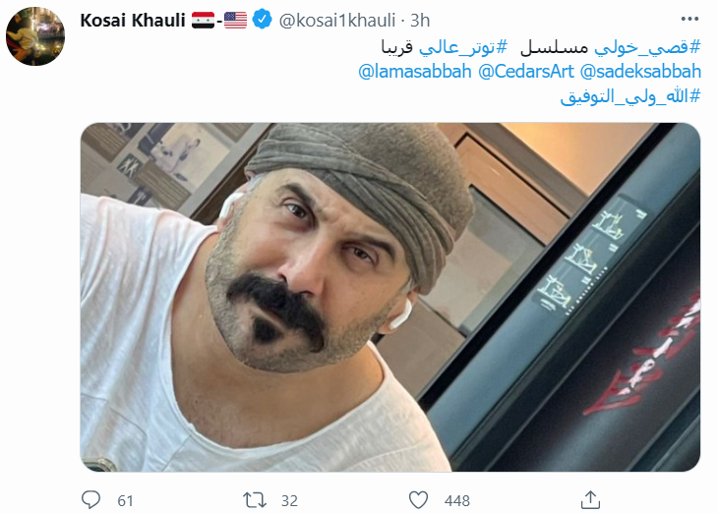Retweet this post using the arrows icon

tap(255, 499)
